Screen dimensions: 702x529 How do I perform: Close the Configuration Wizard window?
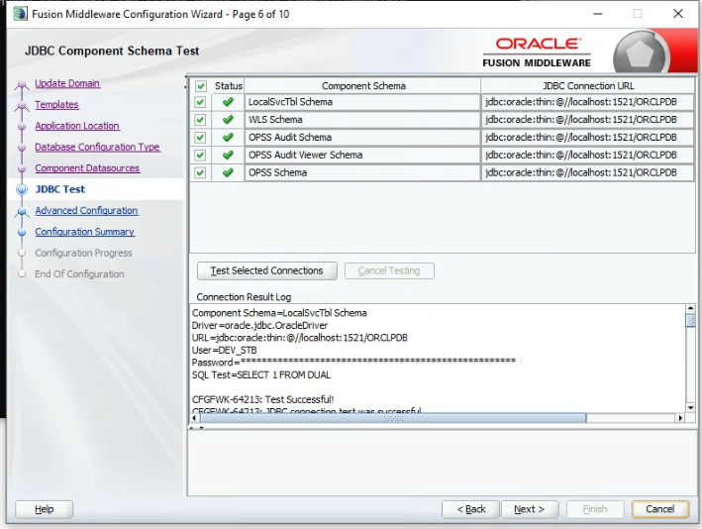point(678,14)
